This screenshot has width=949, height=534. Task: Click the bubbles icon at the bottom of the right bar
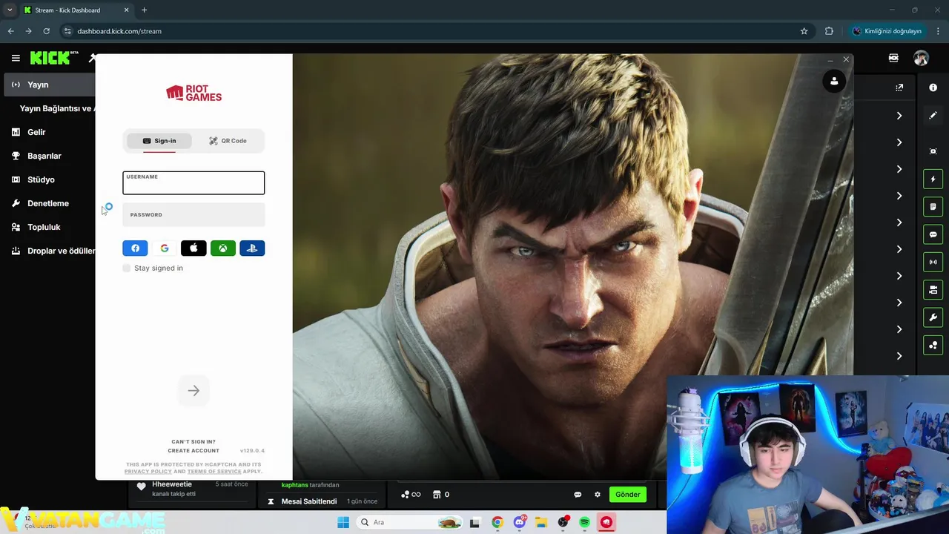[x=933, y=345]
